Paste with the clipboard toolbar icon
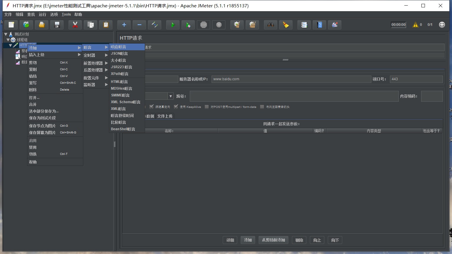The image size is (452, 254). pyautogui.click(x=106, y=25)
